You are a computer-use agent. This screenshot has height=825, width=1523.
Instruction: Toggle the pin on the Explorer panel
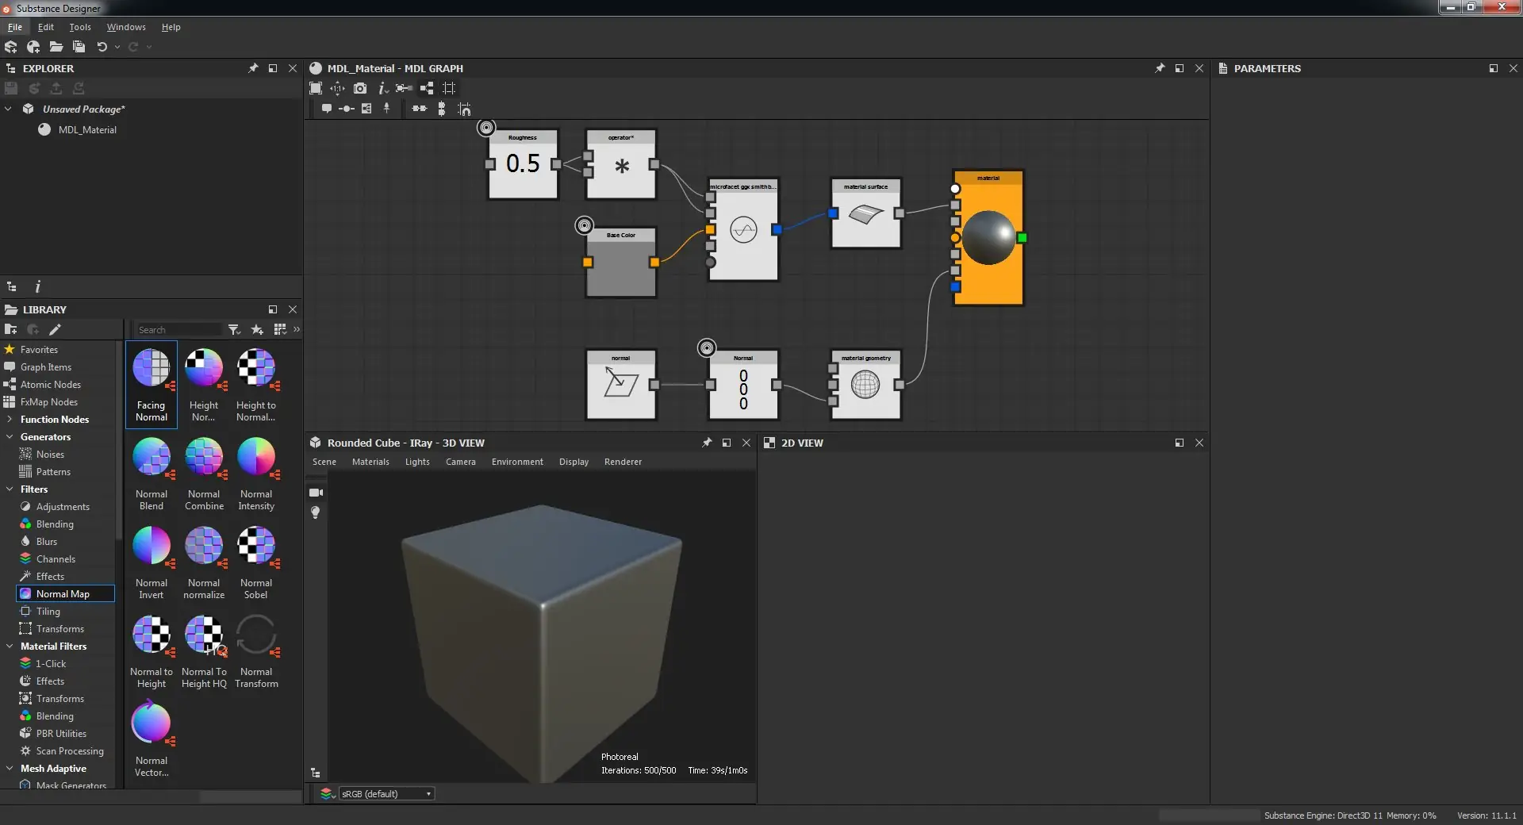click(x=253, y=68)
